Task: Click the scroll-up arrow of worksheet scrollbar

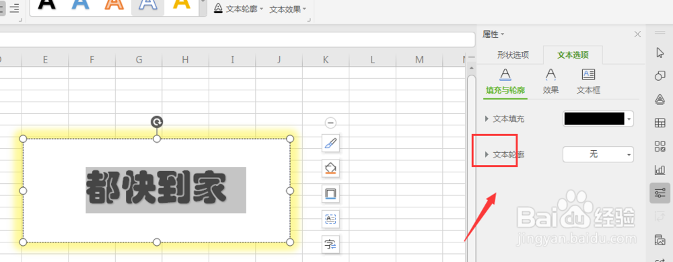Action: tap(471, 69)
